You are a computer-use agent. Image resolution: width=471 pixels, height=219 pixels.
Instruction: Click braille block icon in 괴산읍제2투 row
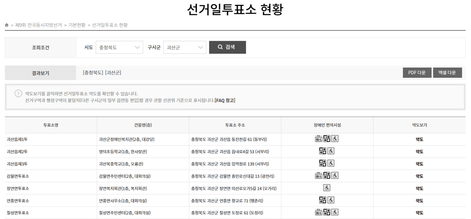pos(323,151)
